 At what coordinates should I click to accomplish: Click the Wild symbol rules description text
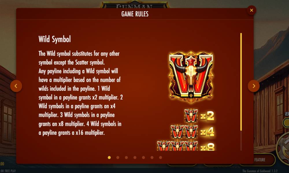click(81, 93)
